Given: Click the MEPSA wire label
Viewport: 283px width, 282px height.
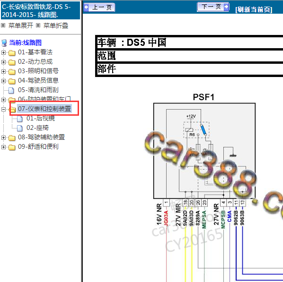Looking at the screenshot, I should point(204,220).
